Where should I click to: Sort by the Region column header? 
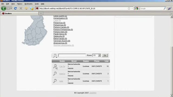coord(86,61)
